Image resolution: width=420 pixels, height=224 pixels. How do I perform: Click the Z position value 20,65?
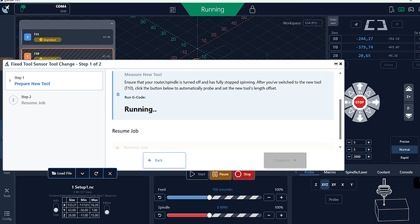click(x=365, y=56)
